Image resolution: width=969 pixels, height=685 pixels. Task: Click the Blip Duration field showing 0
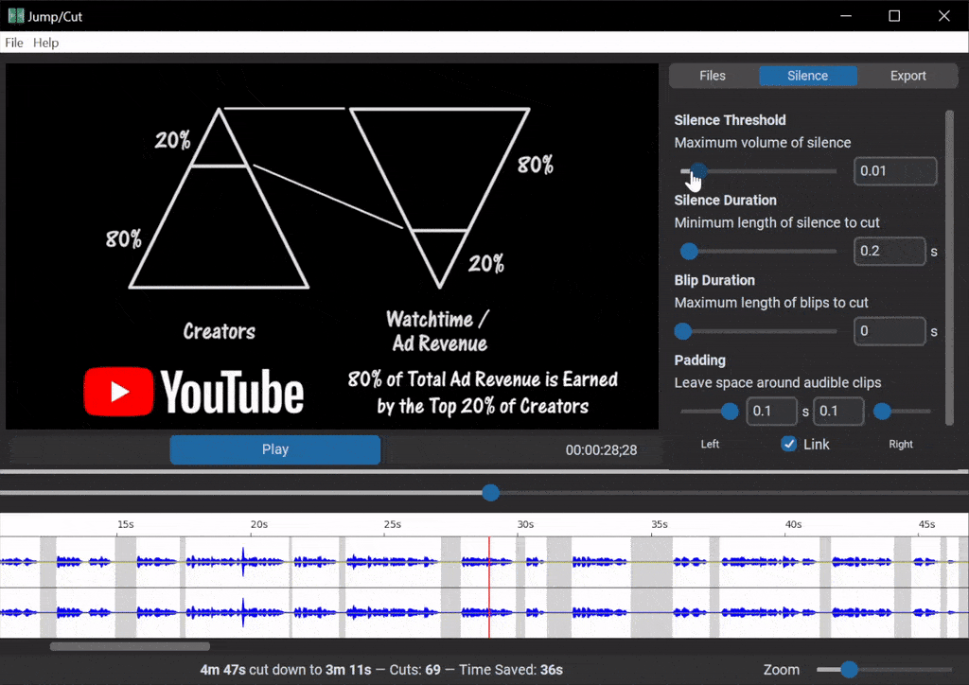(890, 331)
